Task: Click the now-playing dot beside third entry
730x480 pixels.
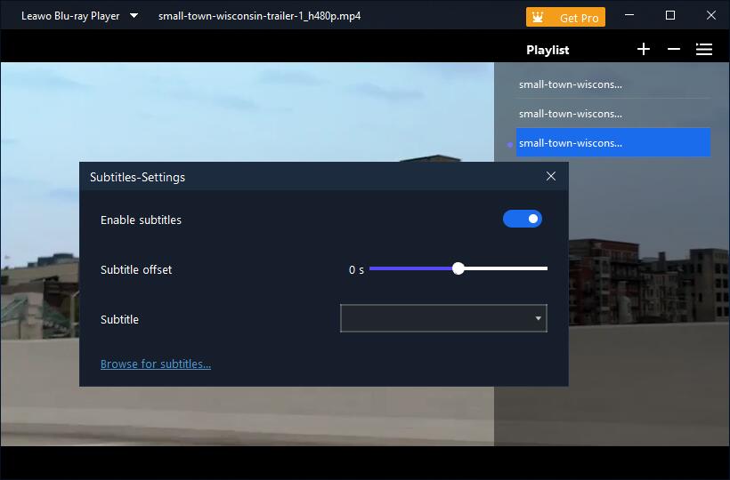Action: 510,144
